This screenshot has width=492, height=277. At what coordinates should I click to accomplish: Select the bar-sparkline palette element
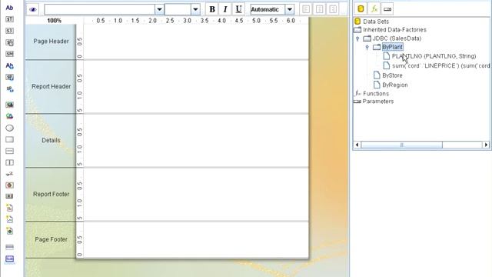point(9,208)
